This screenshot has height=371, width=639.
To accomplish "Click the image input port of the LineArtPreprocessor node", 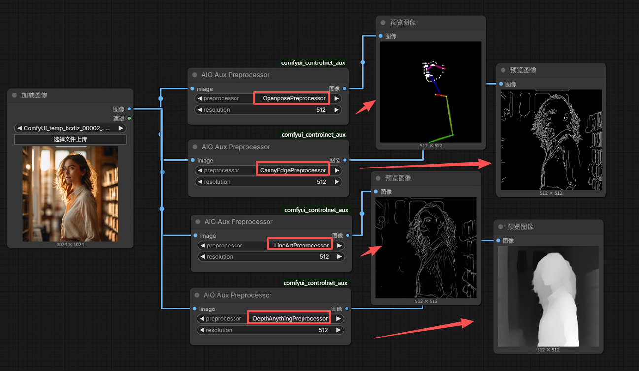I will click(x=195, y=236).
